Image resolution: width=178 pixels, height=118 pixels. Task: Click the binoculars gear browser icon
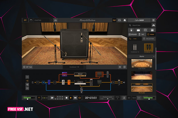click(x=154, y=25)
